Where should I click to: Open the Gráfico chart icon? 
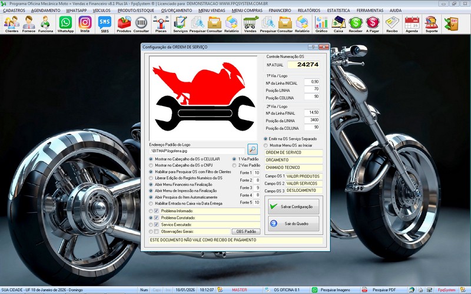(x=321, y=24)
